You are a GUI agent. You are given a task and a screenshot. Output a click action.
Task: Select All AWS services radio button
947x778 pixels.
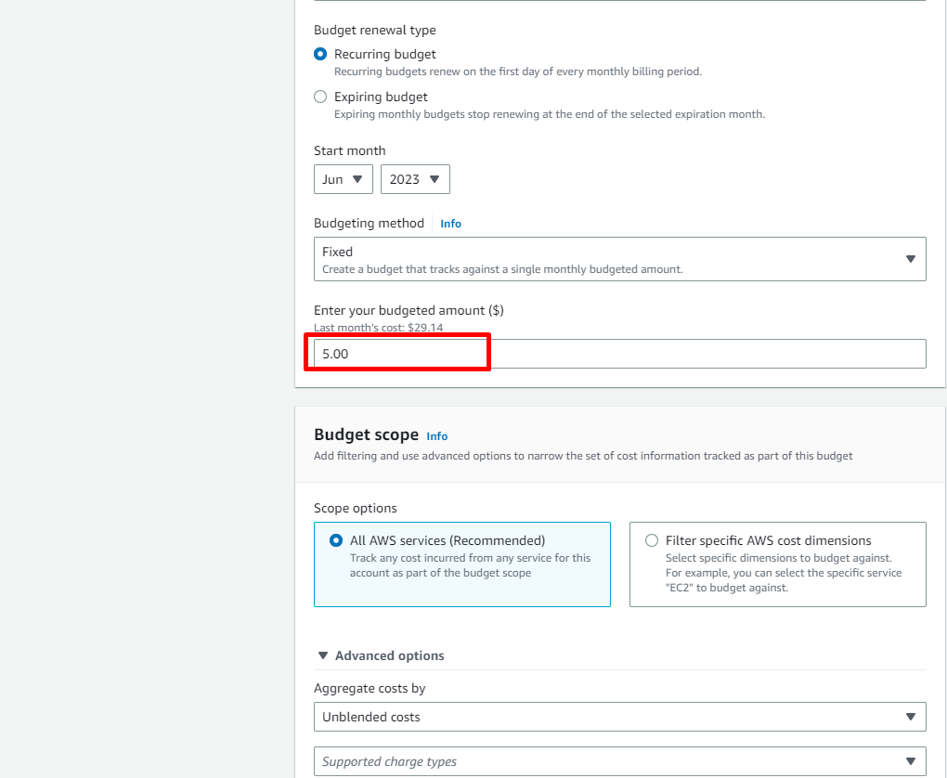[336, 540]
